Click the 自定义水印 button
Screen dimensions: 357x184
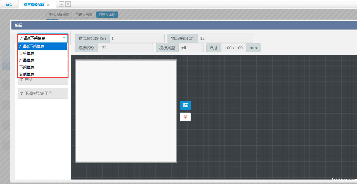click(107, 15)
